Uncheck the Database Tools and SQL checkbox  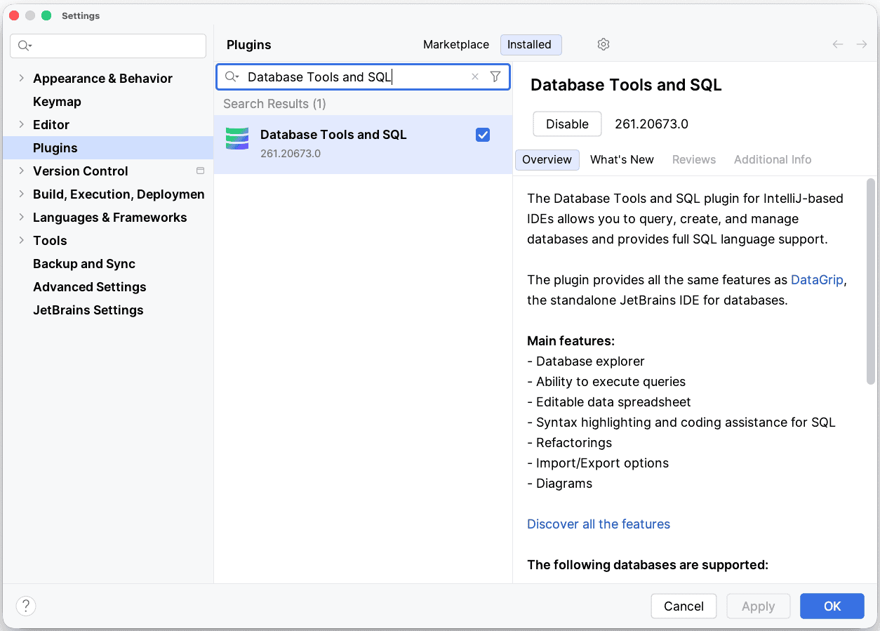(x=483, y=135)
